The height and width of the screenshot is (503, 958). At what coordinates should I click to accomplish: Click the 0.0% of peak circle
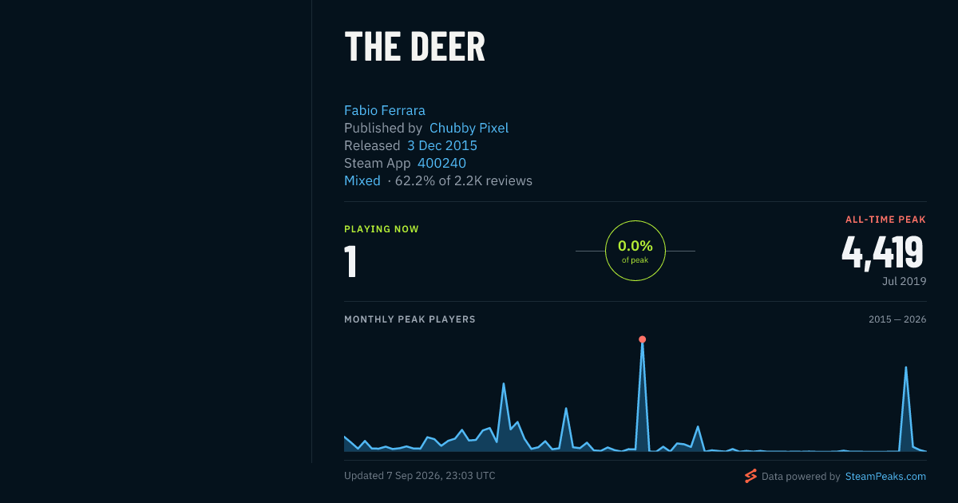click(635, 251)
